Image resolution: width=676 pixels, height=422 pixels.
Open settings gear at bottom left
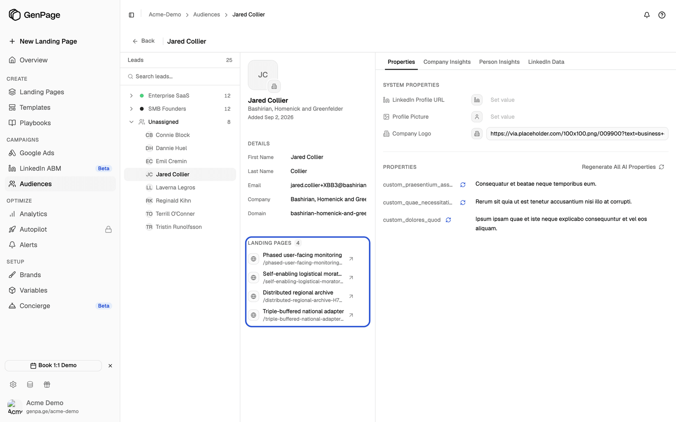[x=13, y=384]
